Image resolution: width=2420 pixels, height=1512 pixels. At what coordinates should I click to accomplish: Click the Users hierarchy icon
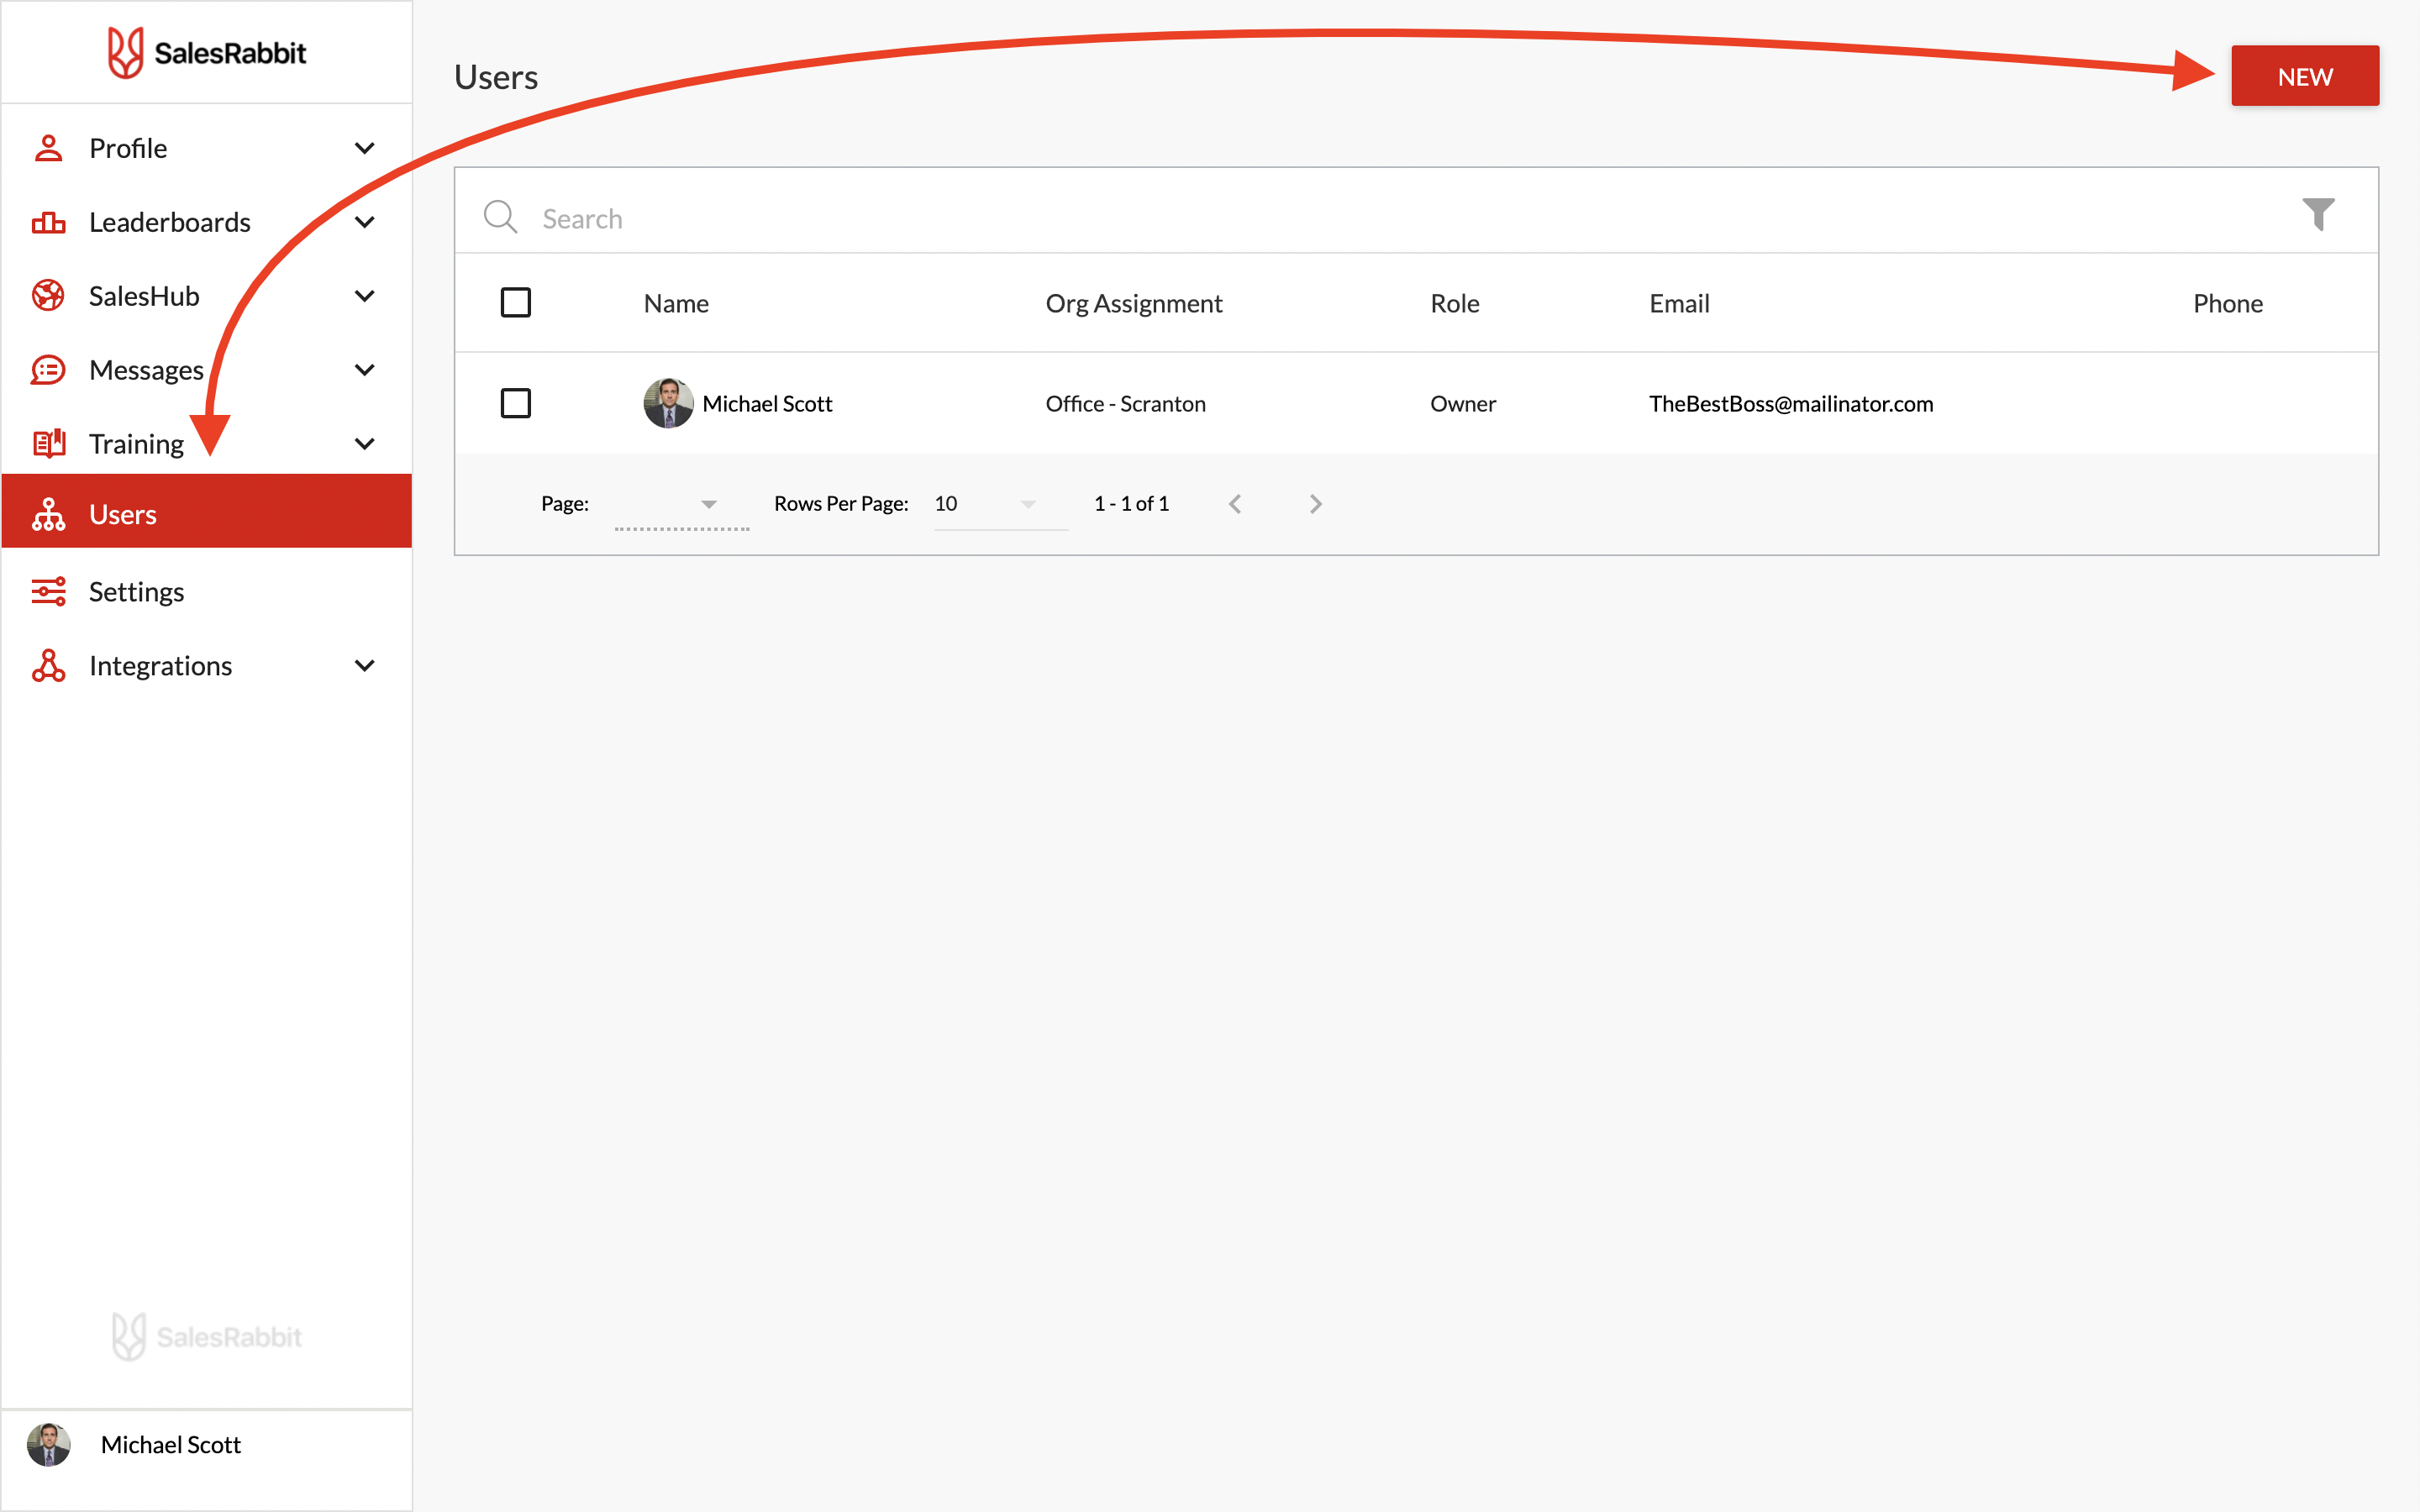tap(48, 514)
